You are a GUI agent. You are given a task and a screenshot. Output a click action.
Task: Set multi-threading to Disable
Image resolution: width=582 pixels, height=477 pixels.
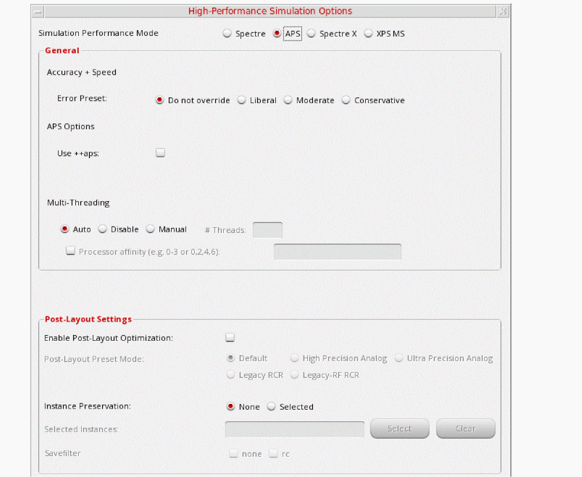point(103,229)
